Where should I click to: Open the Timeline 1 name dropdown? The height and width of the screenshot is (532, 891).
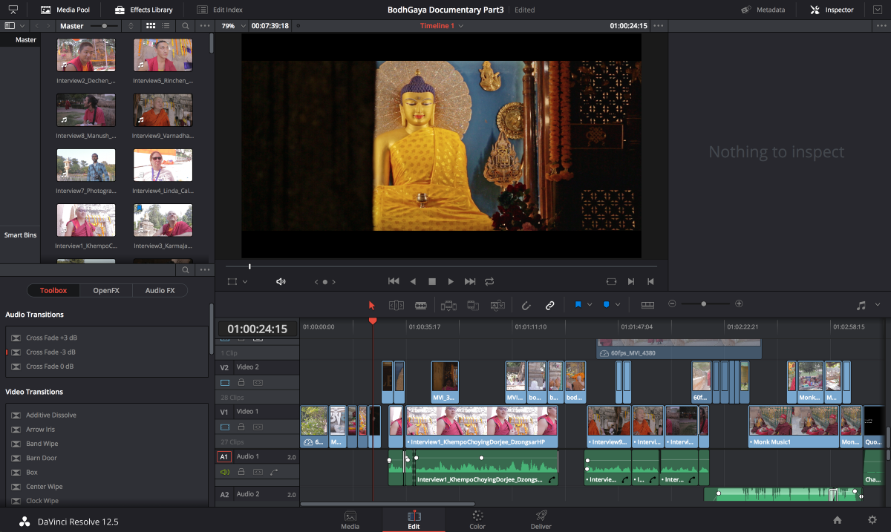[x=460, y=26]
